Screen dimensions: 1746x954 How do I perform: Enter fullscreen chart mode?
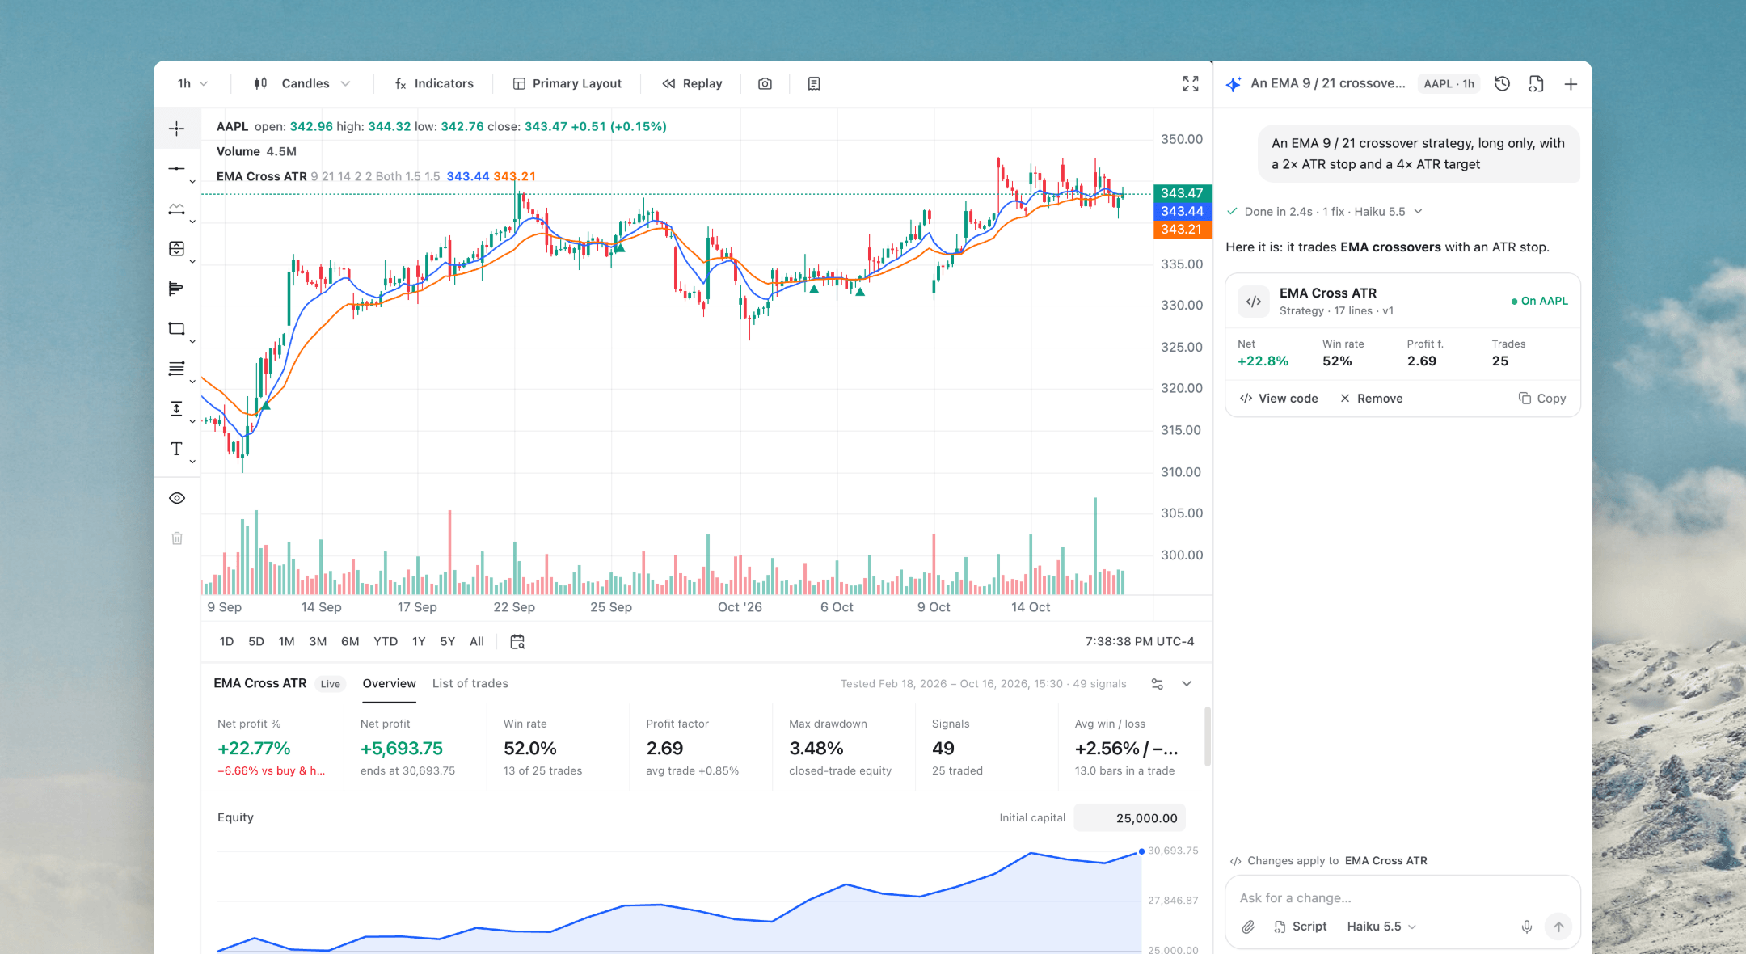1191,83
